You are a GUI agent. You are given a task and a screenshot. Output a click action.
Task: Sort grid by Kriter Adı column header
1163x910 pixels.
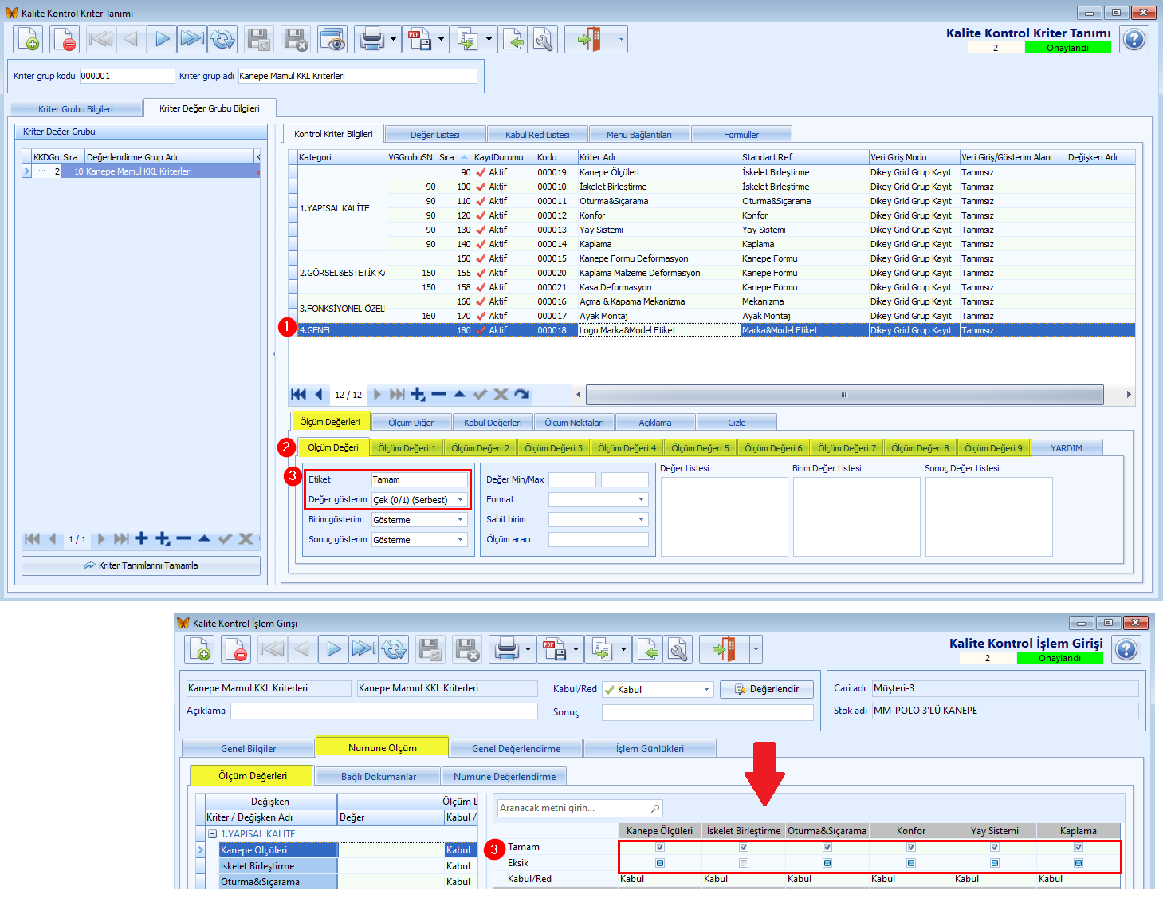pos(658,157)
